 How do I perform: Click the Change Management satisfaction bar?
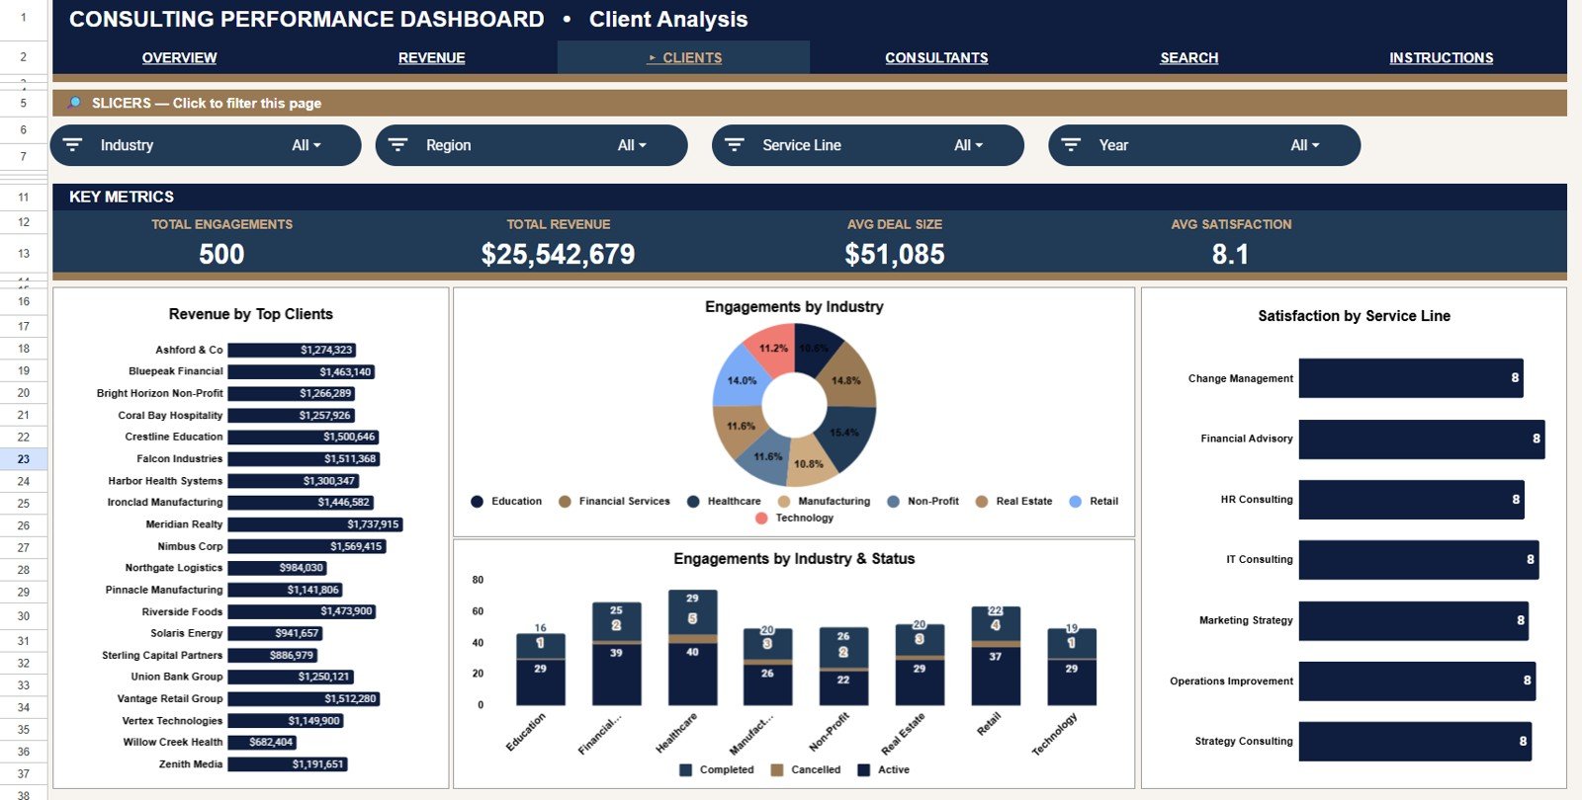point(1411,378)
